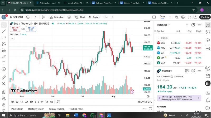The image size is (211, 118).
Task: Select the brush drawing tool
Action: tap(4, 56)
